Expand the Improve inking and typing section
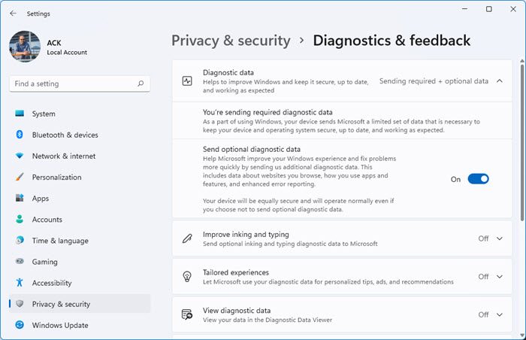526x340 pixels. pos(500,238)
